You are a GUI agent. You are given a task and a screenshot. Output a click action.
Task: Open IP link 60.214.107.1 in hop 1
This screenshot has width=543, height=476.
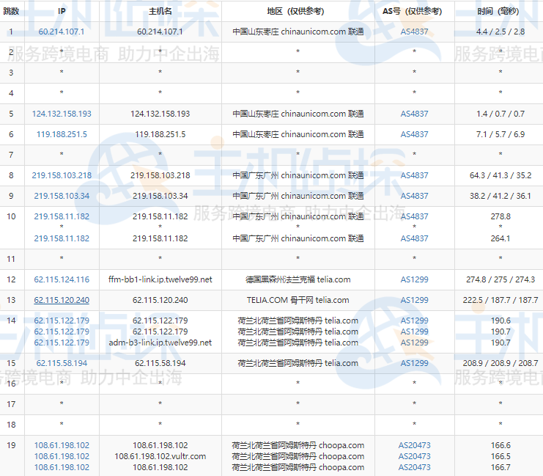click(x=62, y=32)
